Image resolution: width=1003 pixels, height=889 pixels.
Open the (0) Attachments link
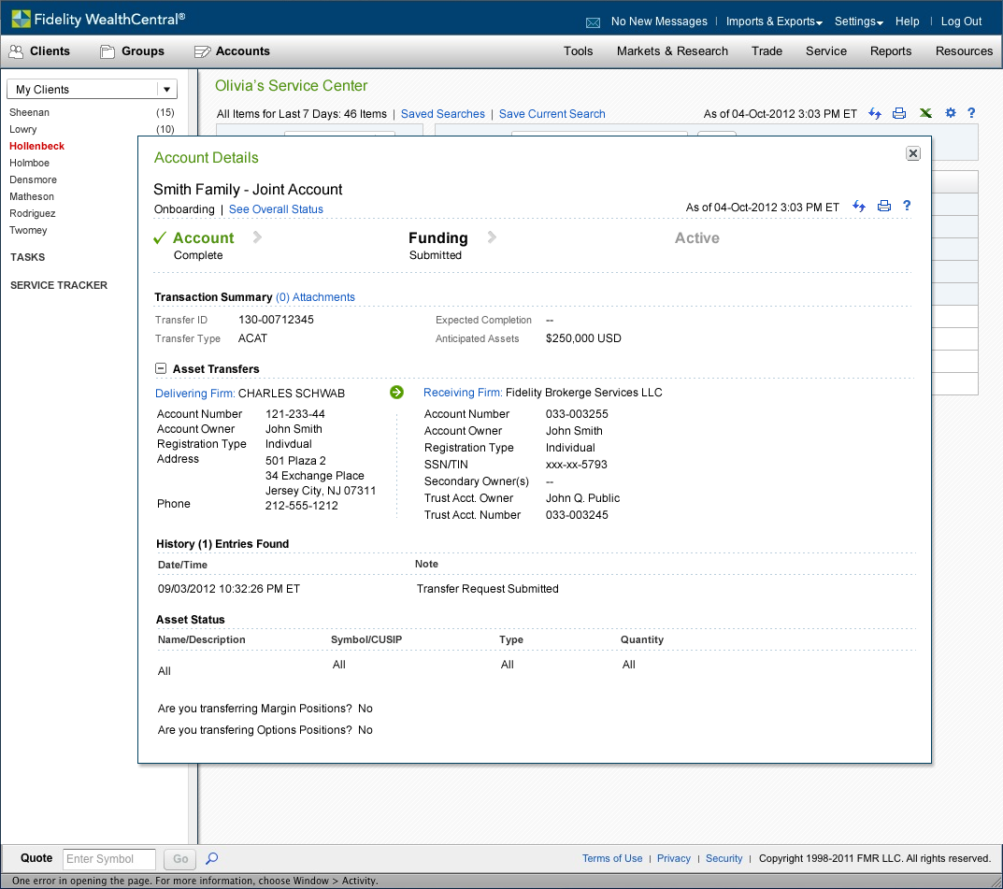[315, 297]
